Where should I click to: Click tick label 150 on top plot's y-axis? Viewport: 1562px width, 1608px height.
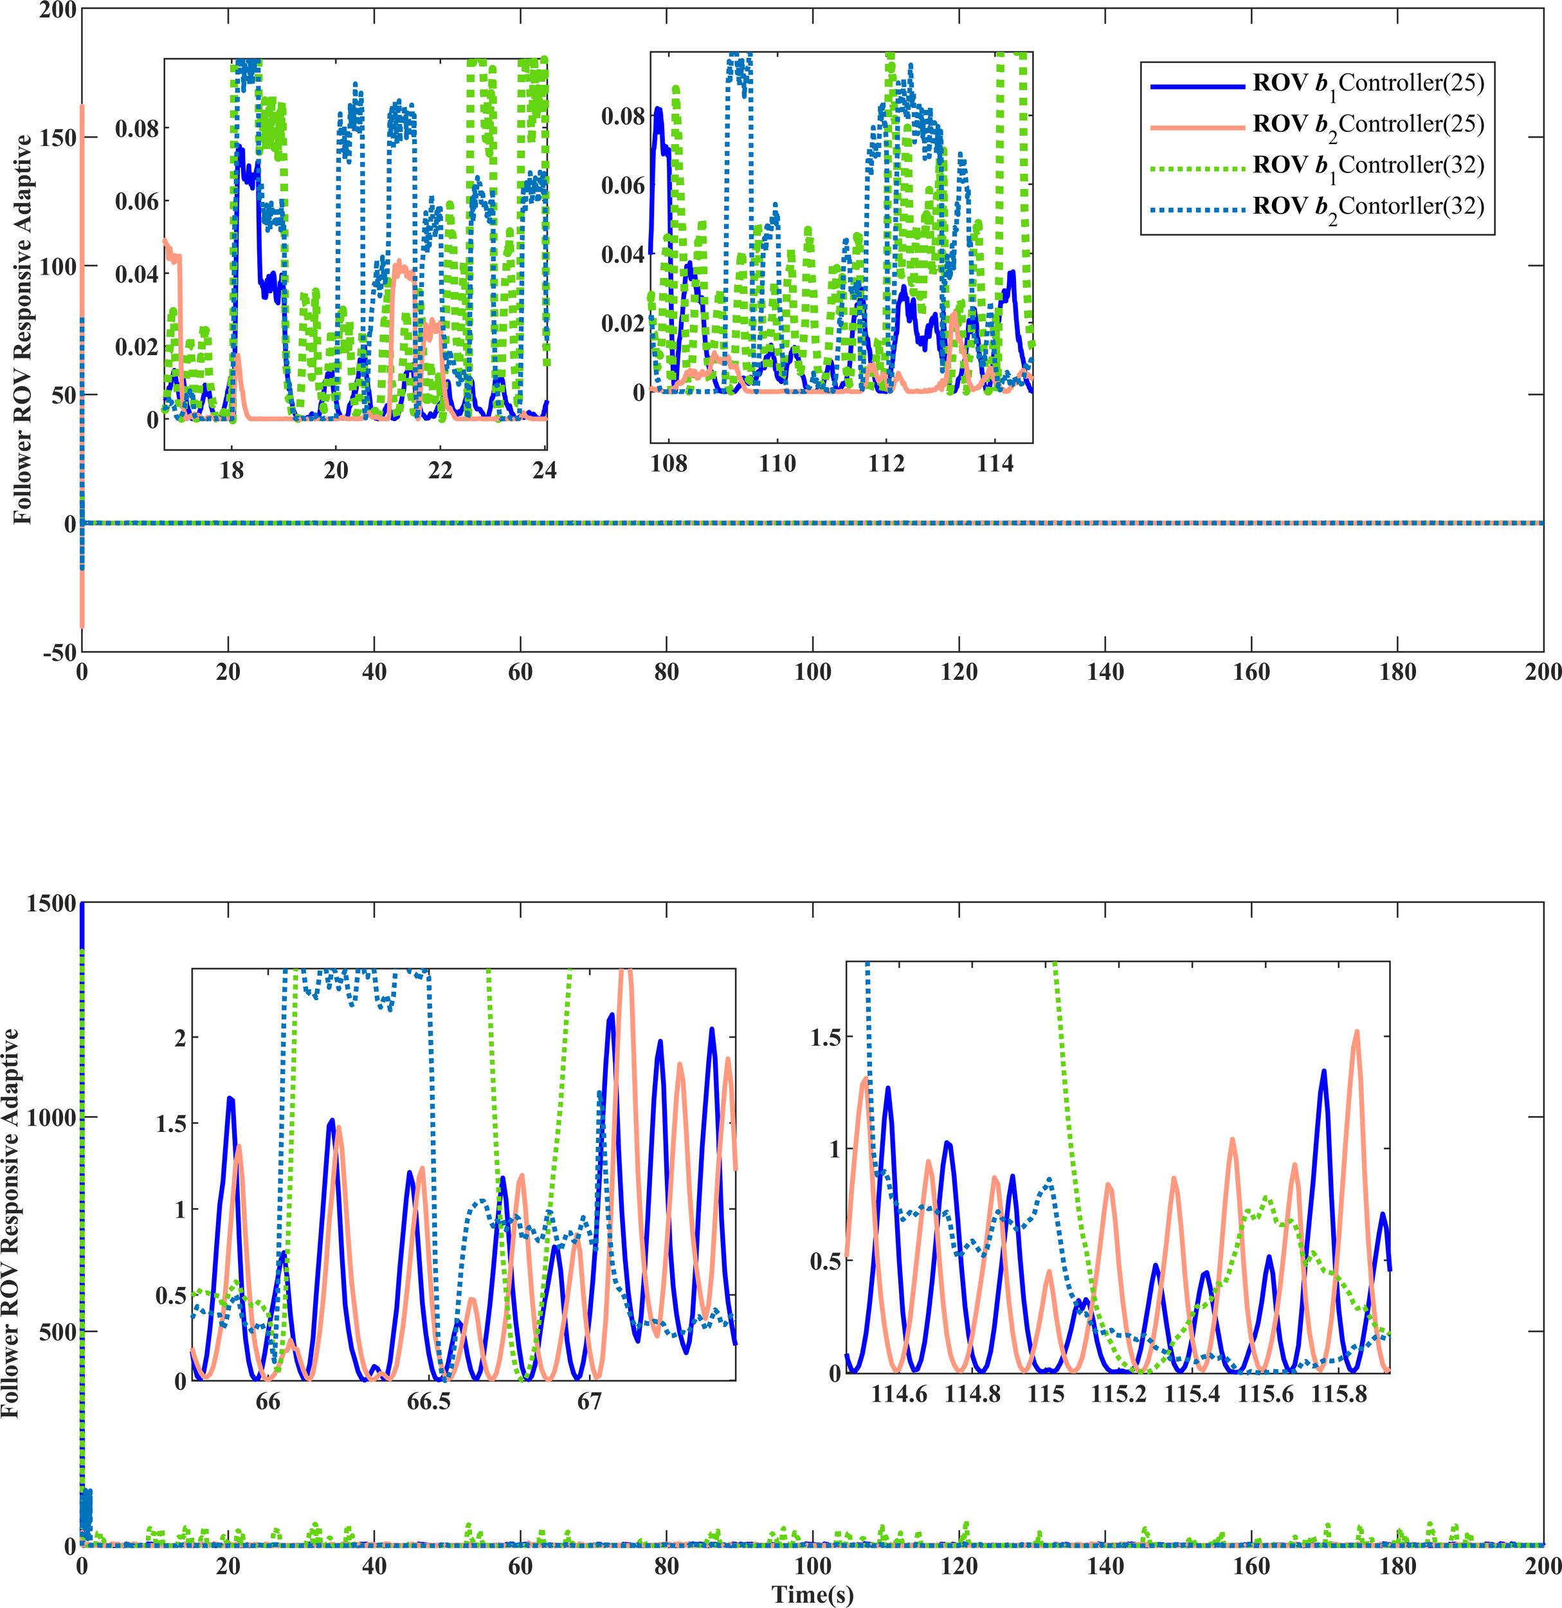[x=57, y=138]
